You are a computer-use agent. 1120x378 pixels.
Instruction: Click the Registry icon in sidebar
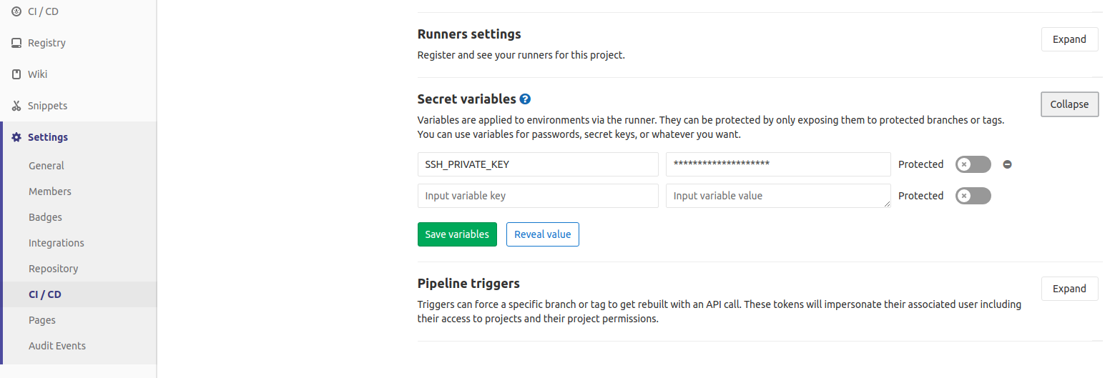(16, 43)
